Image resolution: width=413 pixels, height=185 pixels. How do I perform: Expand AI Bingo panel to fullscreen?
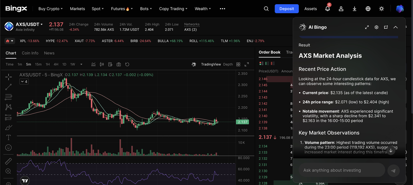pyautogui.click(x=367, y=27)
